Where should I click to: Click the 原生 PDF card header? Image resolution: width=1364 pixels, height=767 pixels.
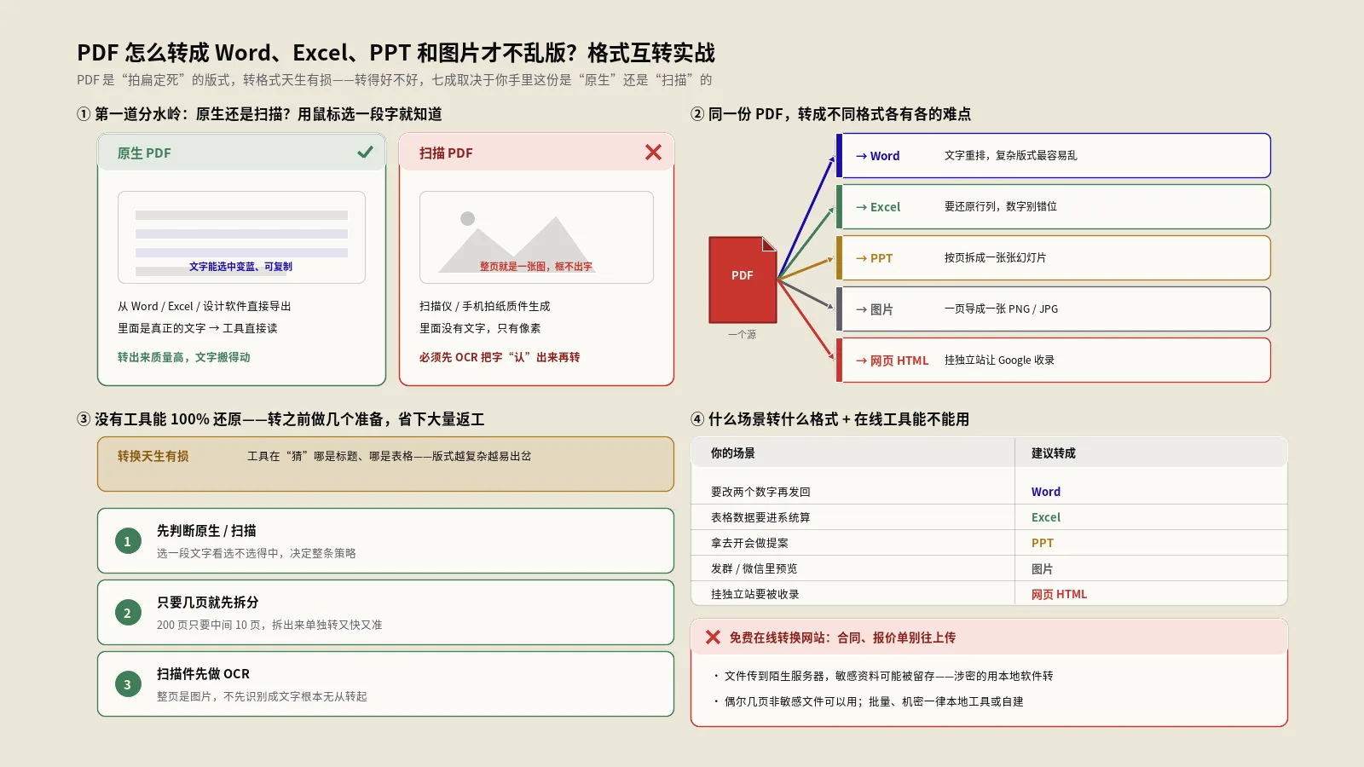[x=241, y=153]
